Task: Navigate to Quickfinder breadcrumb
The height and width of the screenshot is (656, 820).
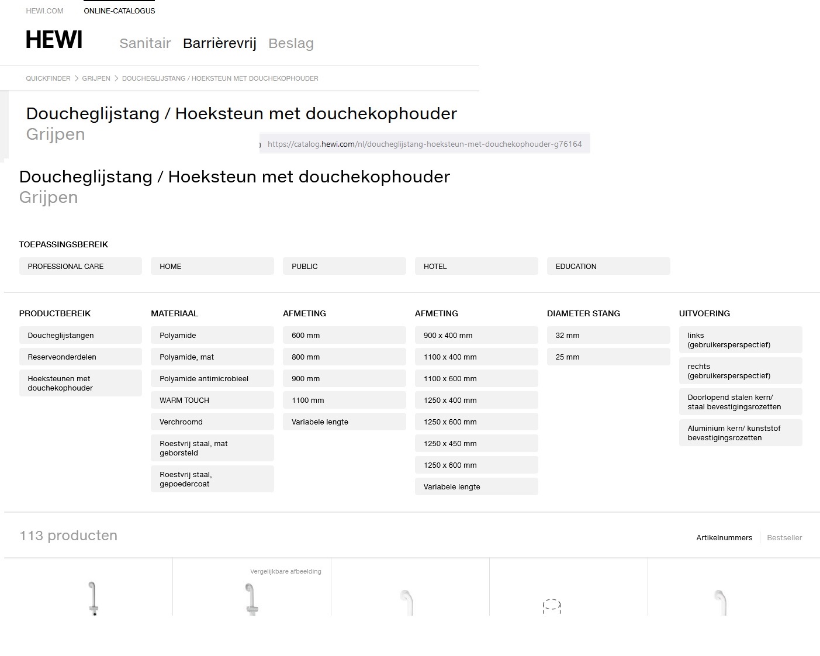Action: (x=48, y=78)
